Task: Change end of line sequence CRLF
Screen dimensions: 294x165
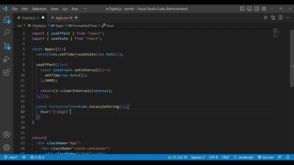Action: coord(226,157)
